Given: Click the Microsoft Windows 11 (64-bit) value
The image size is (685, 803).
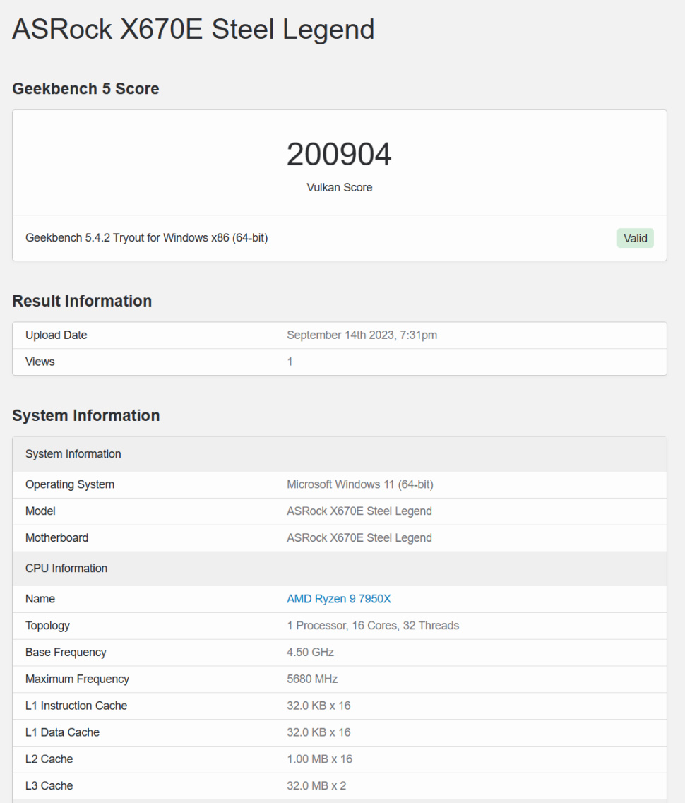Looking at the screenshot, I should tap(359, 484).
